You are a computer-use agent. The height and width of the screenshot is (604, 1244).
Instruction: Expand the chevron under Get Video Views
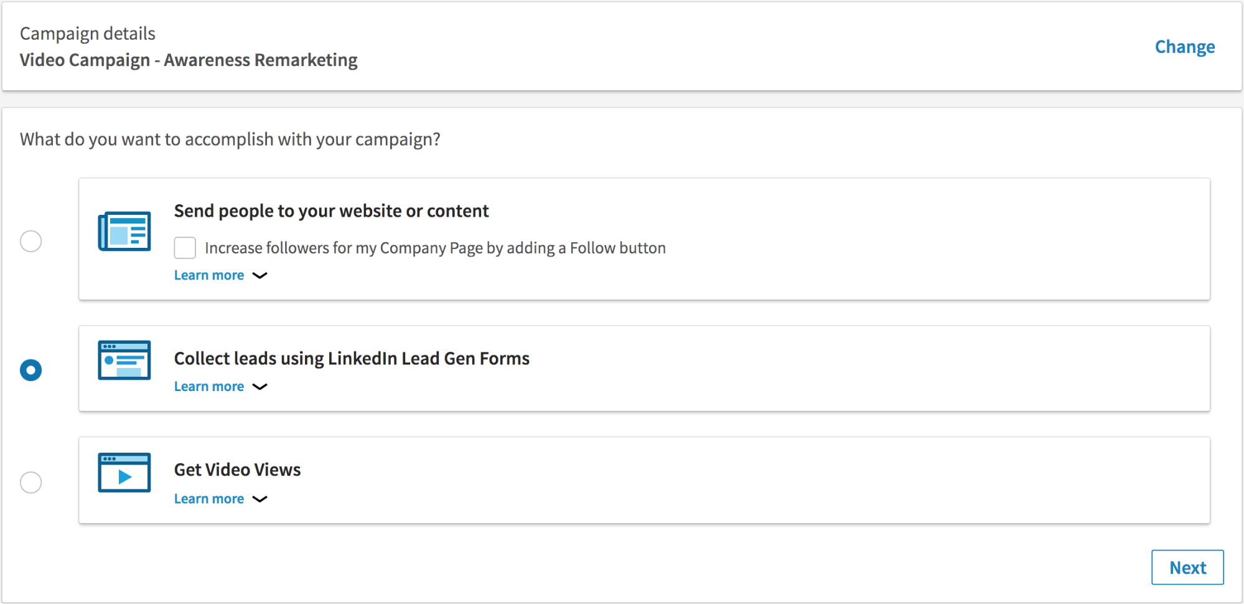pos(260,499)
